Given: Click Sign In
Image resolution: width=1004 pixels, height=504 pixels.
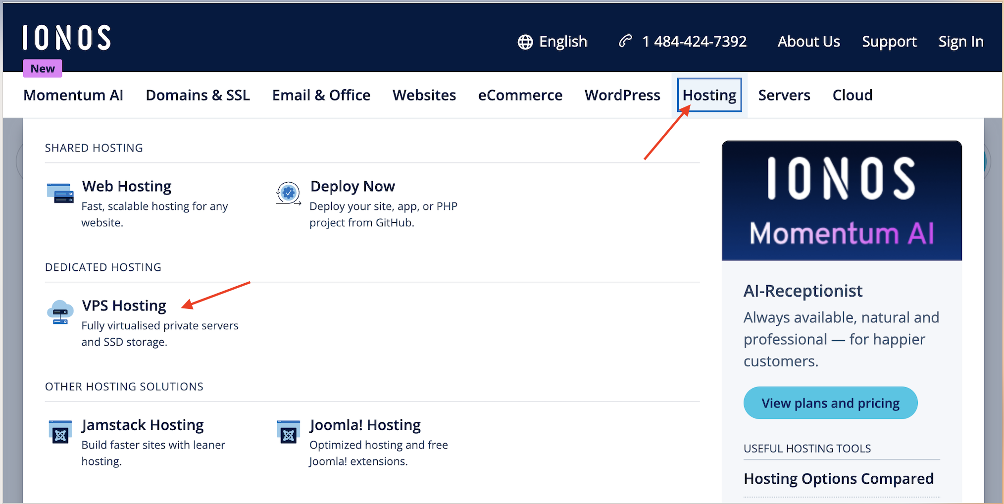Looking at the screenshot, I should tap(961, 42).
